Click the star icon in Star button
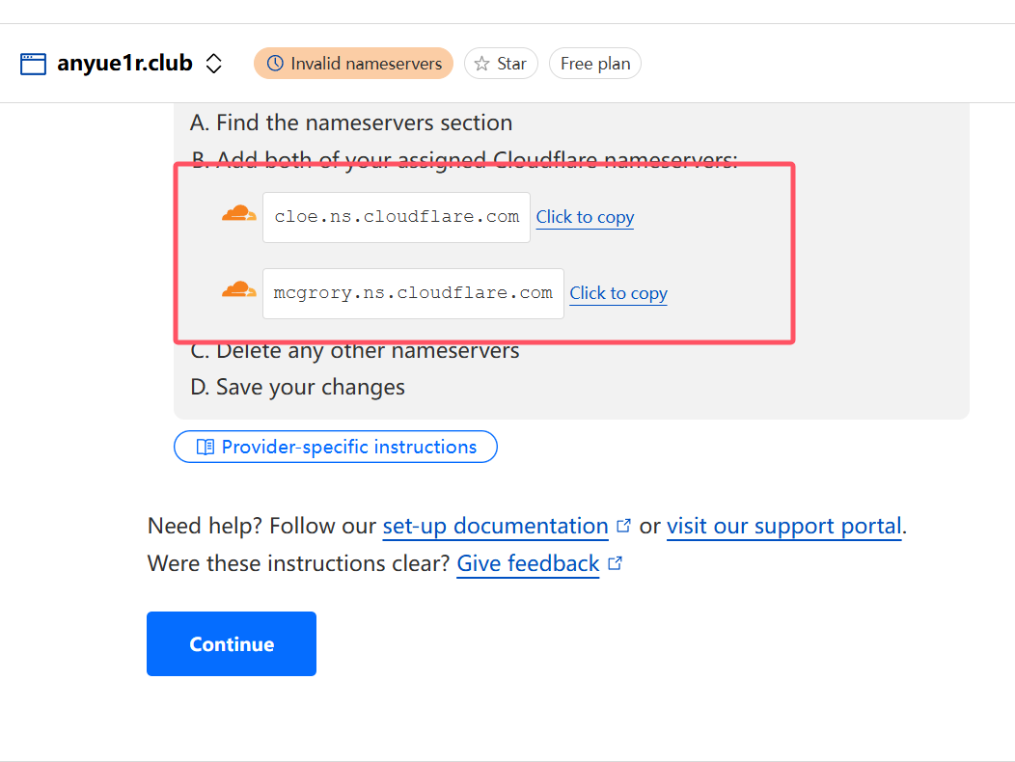Screen dimensions: 1015x762 coord(481,64)
